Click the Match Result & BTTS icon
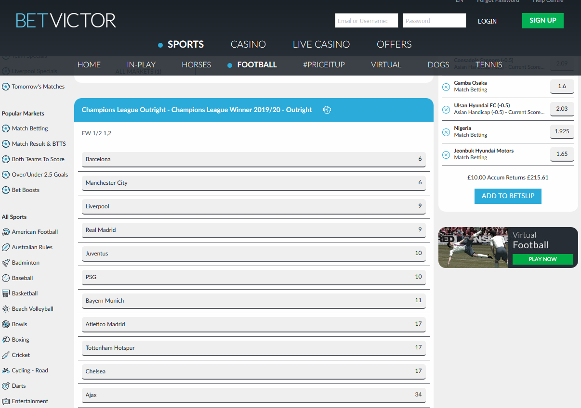581x408 pixels. pos(6,144)
